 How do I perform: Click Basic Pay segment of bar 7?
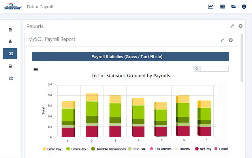pos(205,104)
